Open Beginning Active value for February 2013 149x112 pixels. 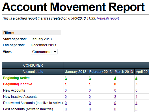(90, 78)
